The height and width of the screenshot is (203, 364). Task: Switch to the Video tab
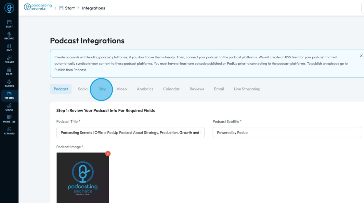tap(122, 89)
